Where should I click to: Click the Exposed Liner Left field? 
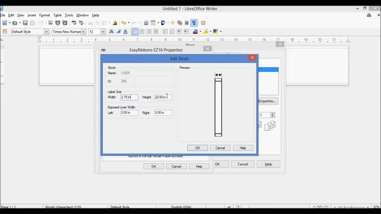(x=129, y=112)
